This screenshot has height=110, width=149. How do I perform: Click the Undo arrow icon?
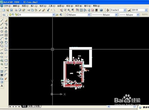pos(49,10)
